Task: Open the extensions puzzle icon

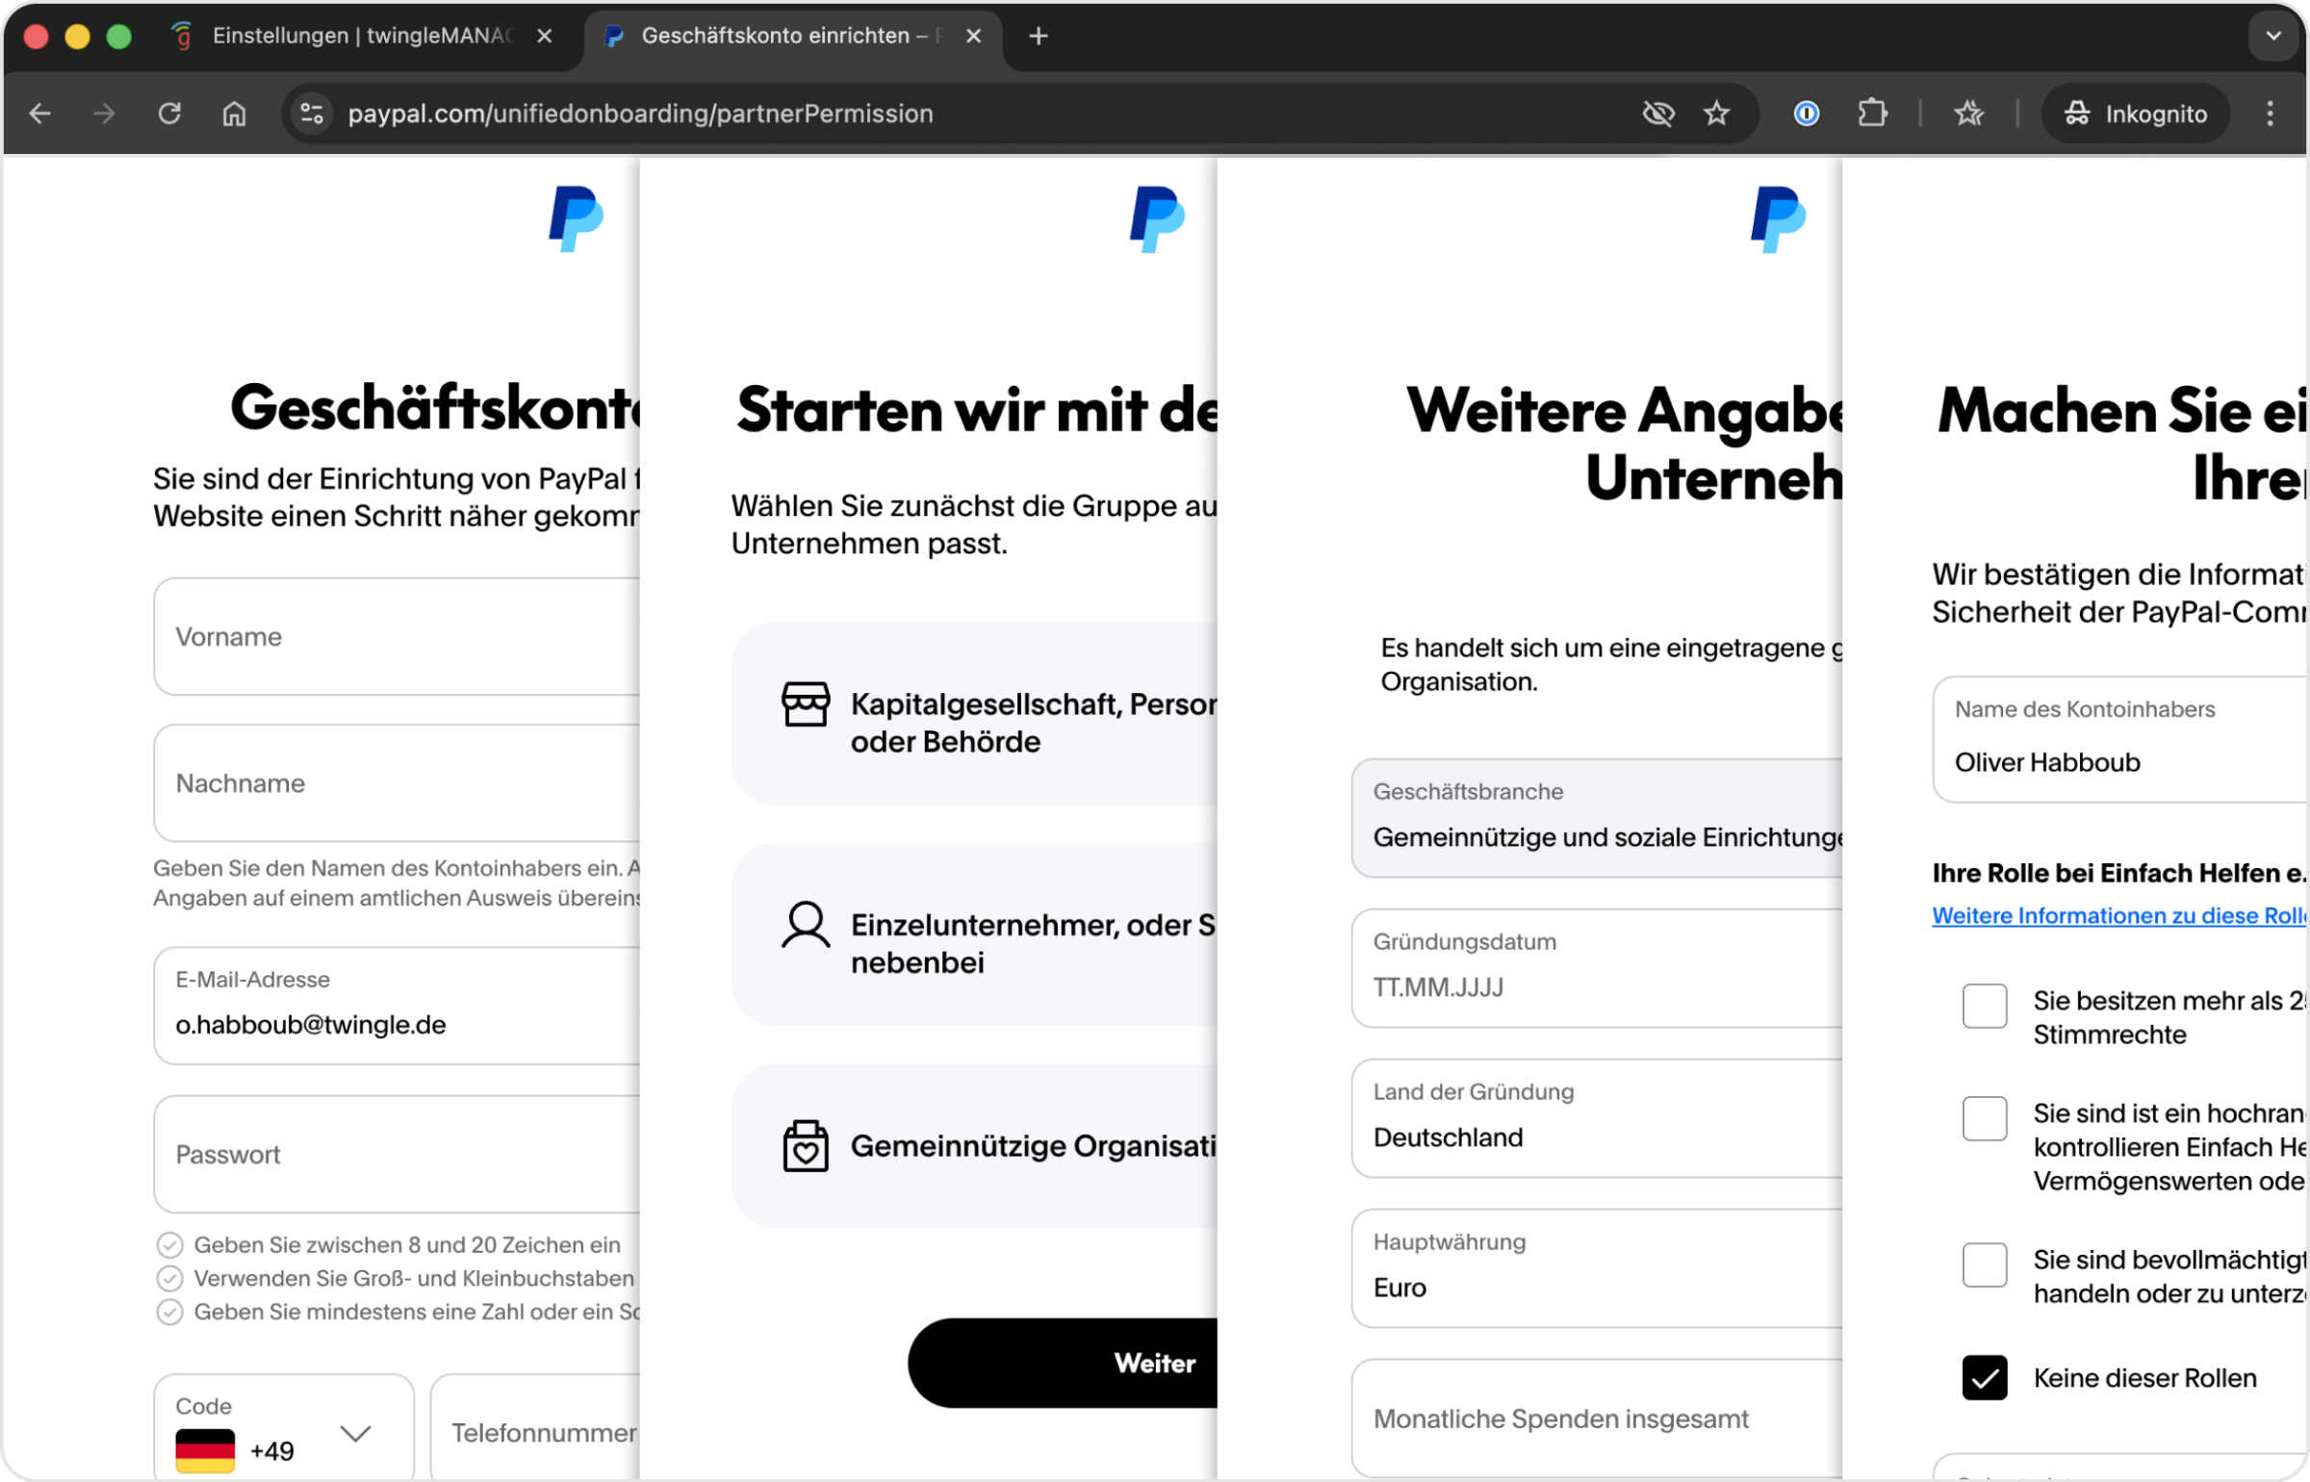Action: 1871,114
